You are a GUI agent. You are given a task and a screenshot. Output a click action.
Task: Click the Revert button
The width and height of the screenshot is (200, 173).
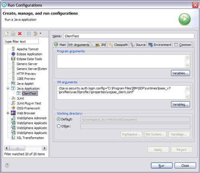182,150
